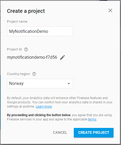Follow the Learn more link

[x=44, y=107]
